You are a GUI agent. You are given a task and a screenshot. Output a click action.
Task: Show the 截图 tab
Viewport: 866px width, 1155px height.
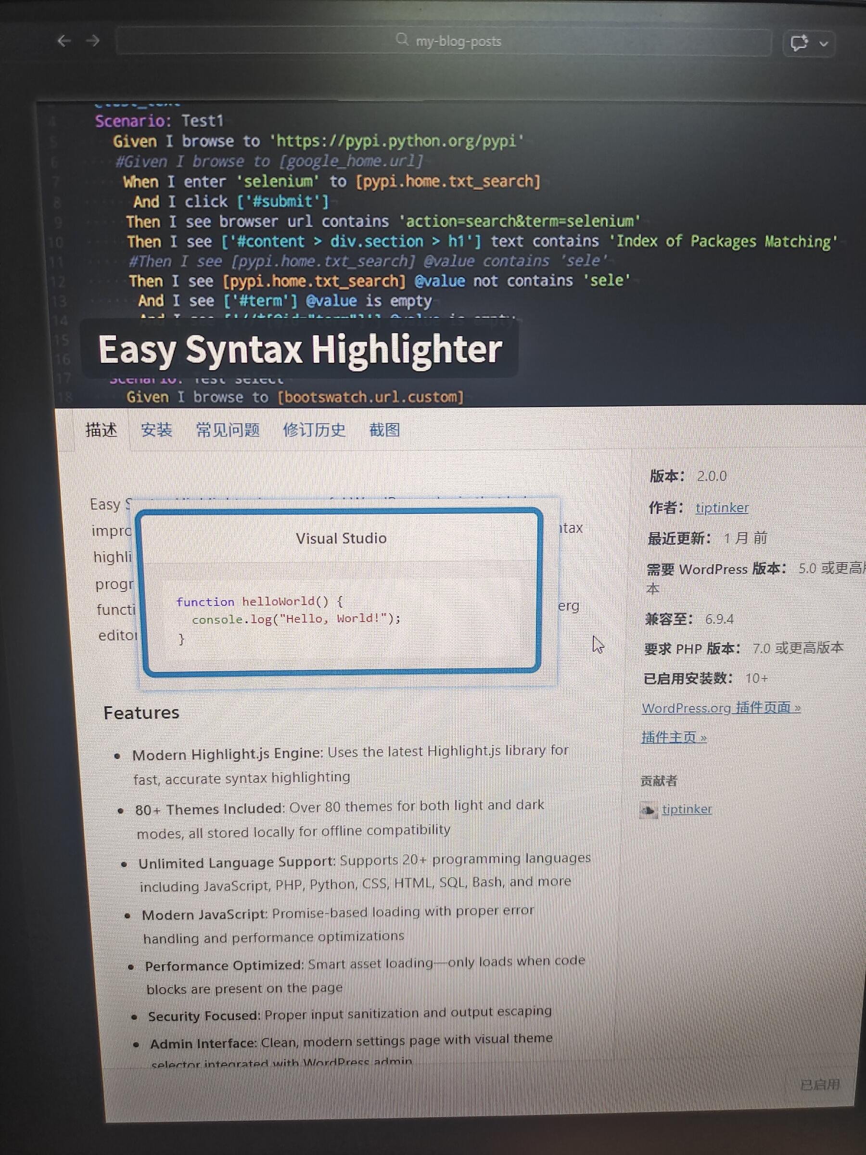(x=385, y=430)
